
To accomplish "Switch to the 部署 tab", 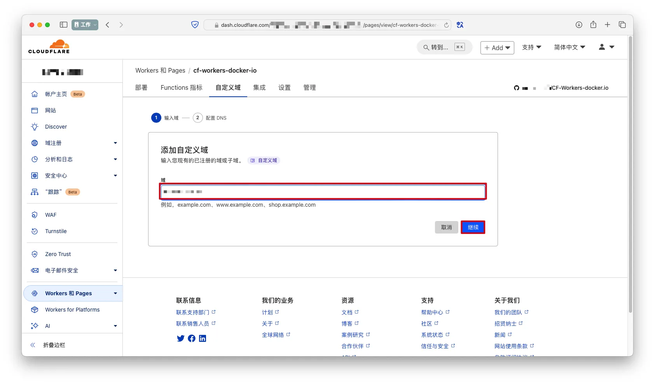I will click(141, 88).
